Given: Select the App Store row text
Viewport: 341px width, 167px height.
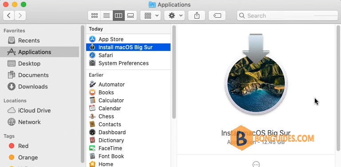Looking at the screenshot, I should (111, 39).
